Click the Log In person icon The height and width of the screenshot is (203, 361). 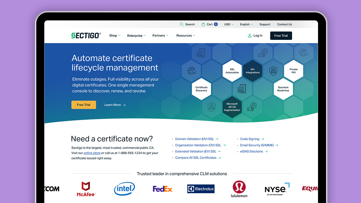[x=250, y=36]
